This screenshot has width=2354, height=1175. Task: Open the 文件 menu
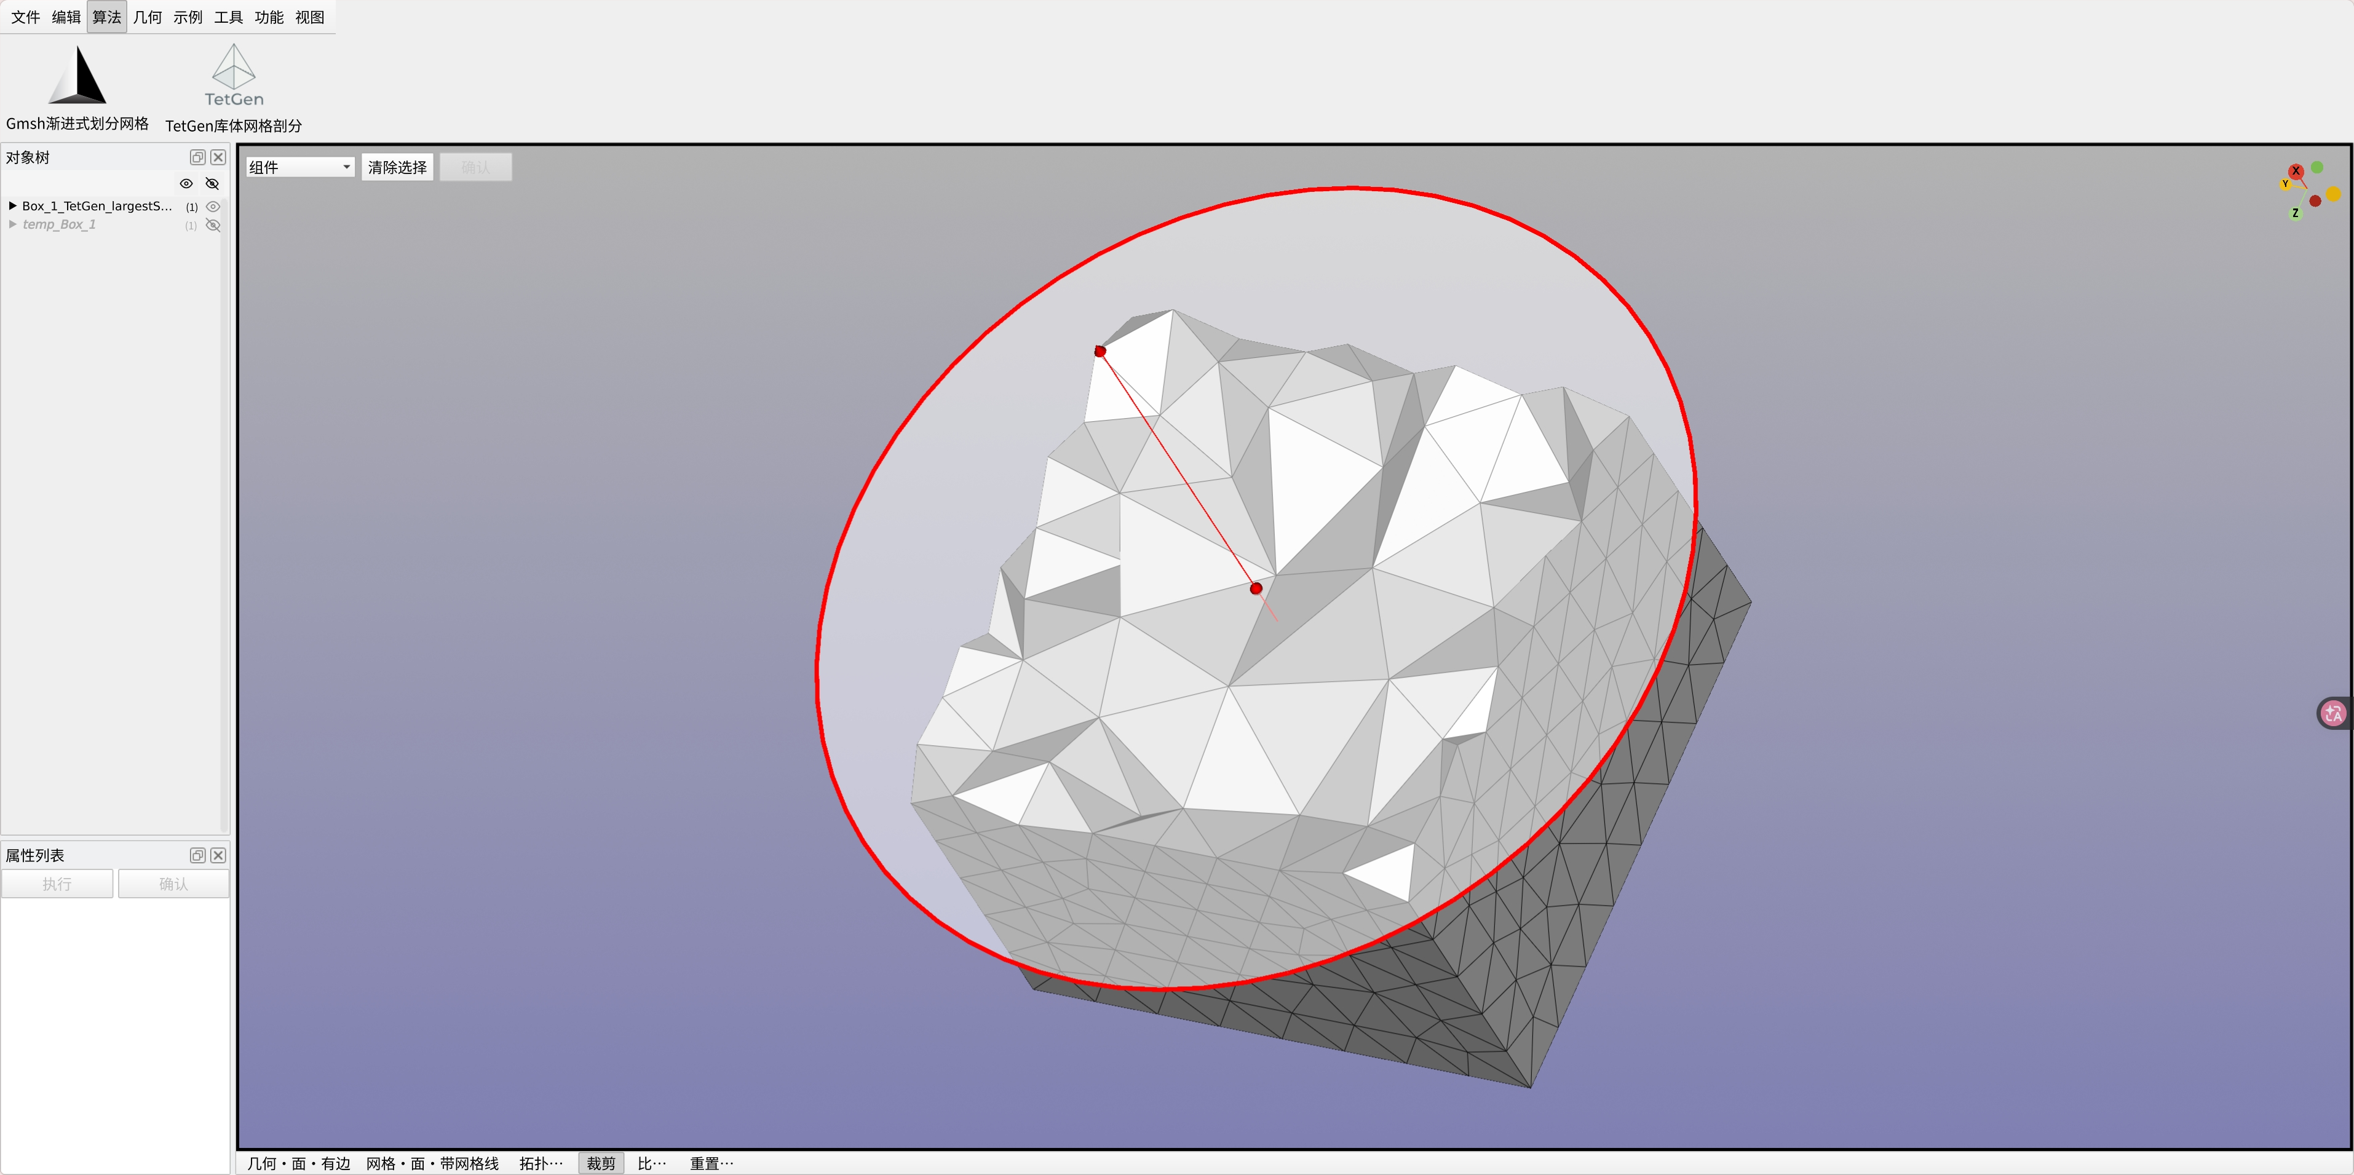click(26, 17)
